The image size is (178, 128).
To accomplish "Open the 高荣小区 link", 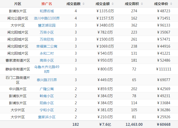I will coord(47,60).
